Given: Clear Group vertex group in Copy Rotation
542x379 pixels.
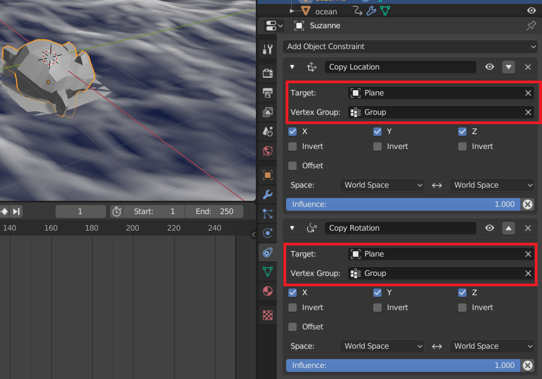Looking at the screenshot, I should [528, 273].
